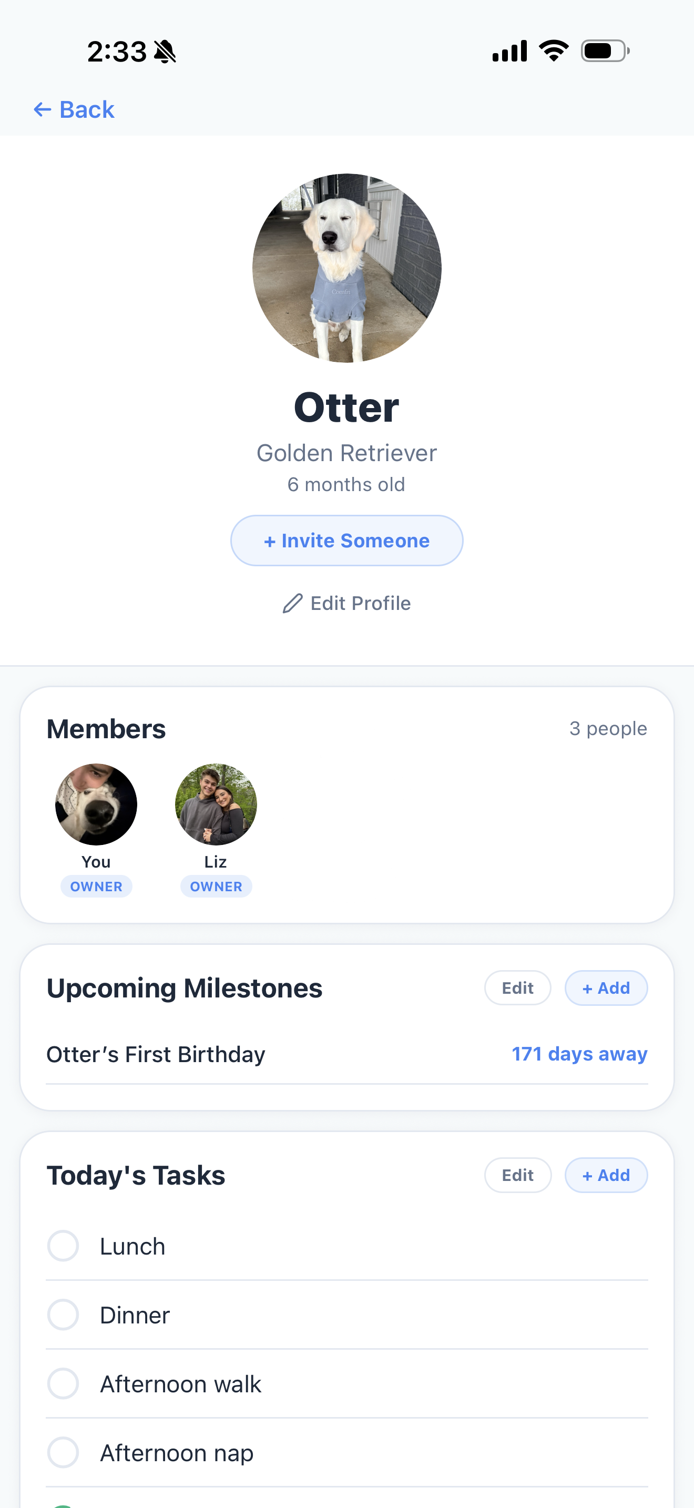Image resolution: width=694 pixels, height=1508 pixels.
Task: Open Edit Profile
Action: (347, 603)
